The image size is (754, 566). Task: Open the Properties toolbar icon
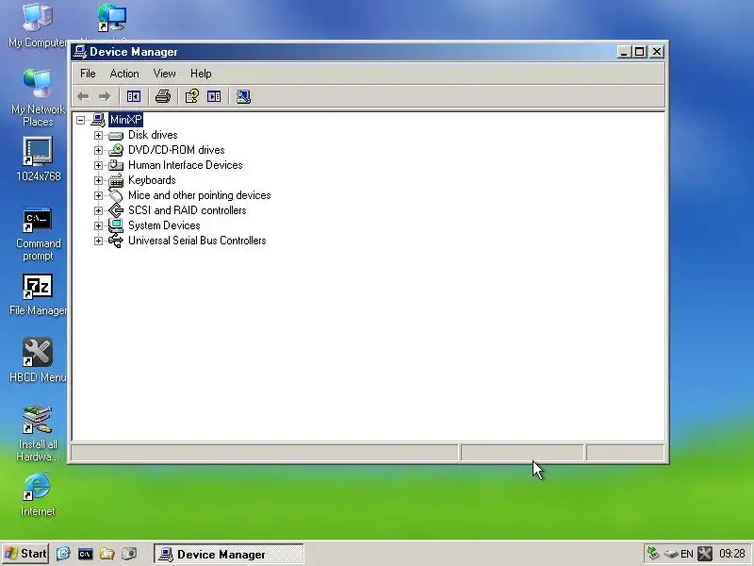[x=192, y=97]
